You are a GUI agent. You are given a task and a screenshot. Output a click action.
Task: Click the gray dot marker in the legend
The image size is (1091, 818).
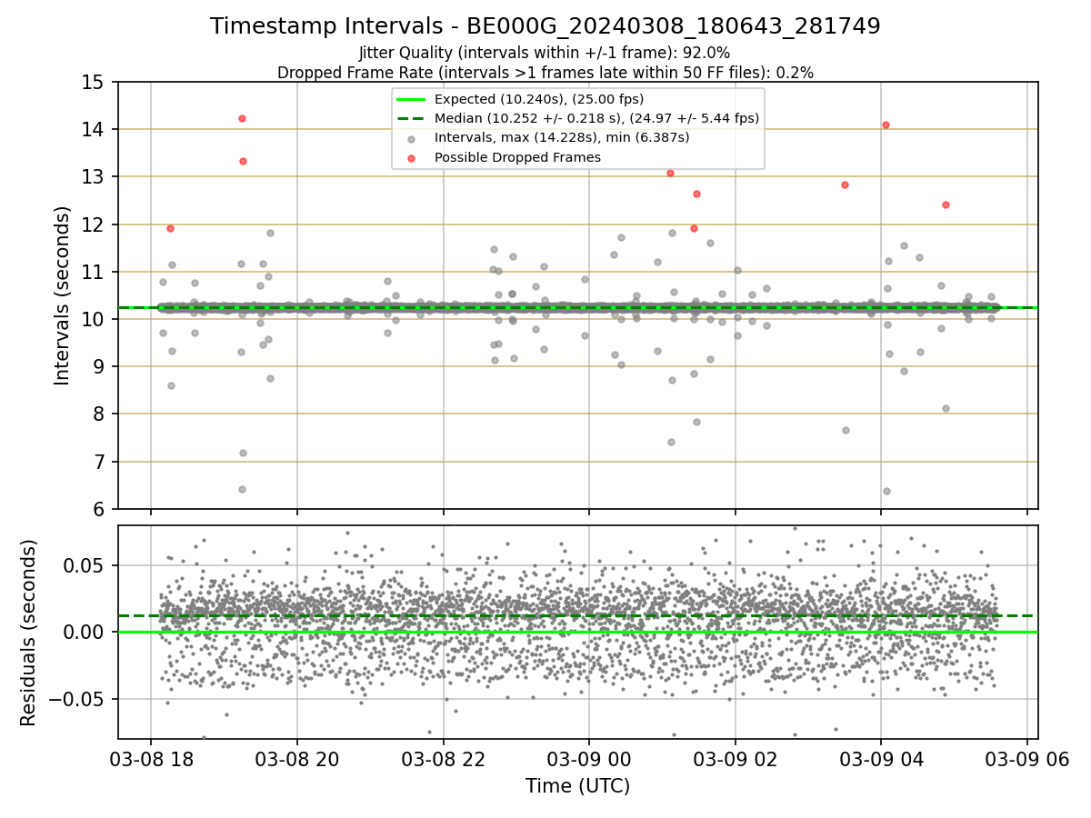pyautogui.click(x=412, y=138)
